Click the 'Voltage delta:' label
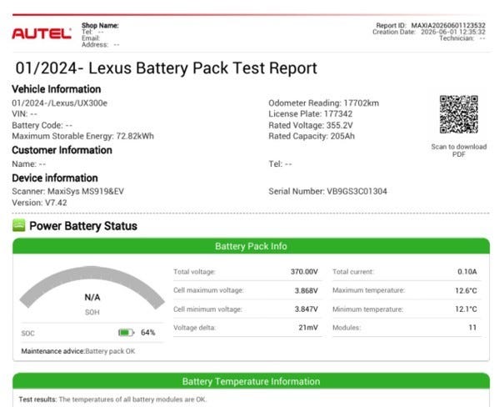Screen dimensions: 504x407 tap(194, 328)
